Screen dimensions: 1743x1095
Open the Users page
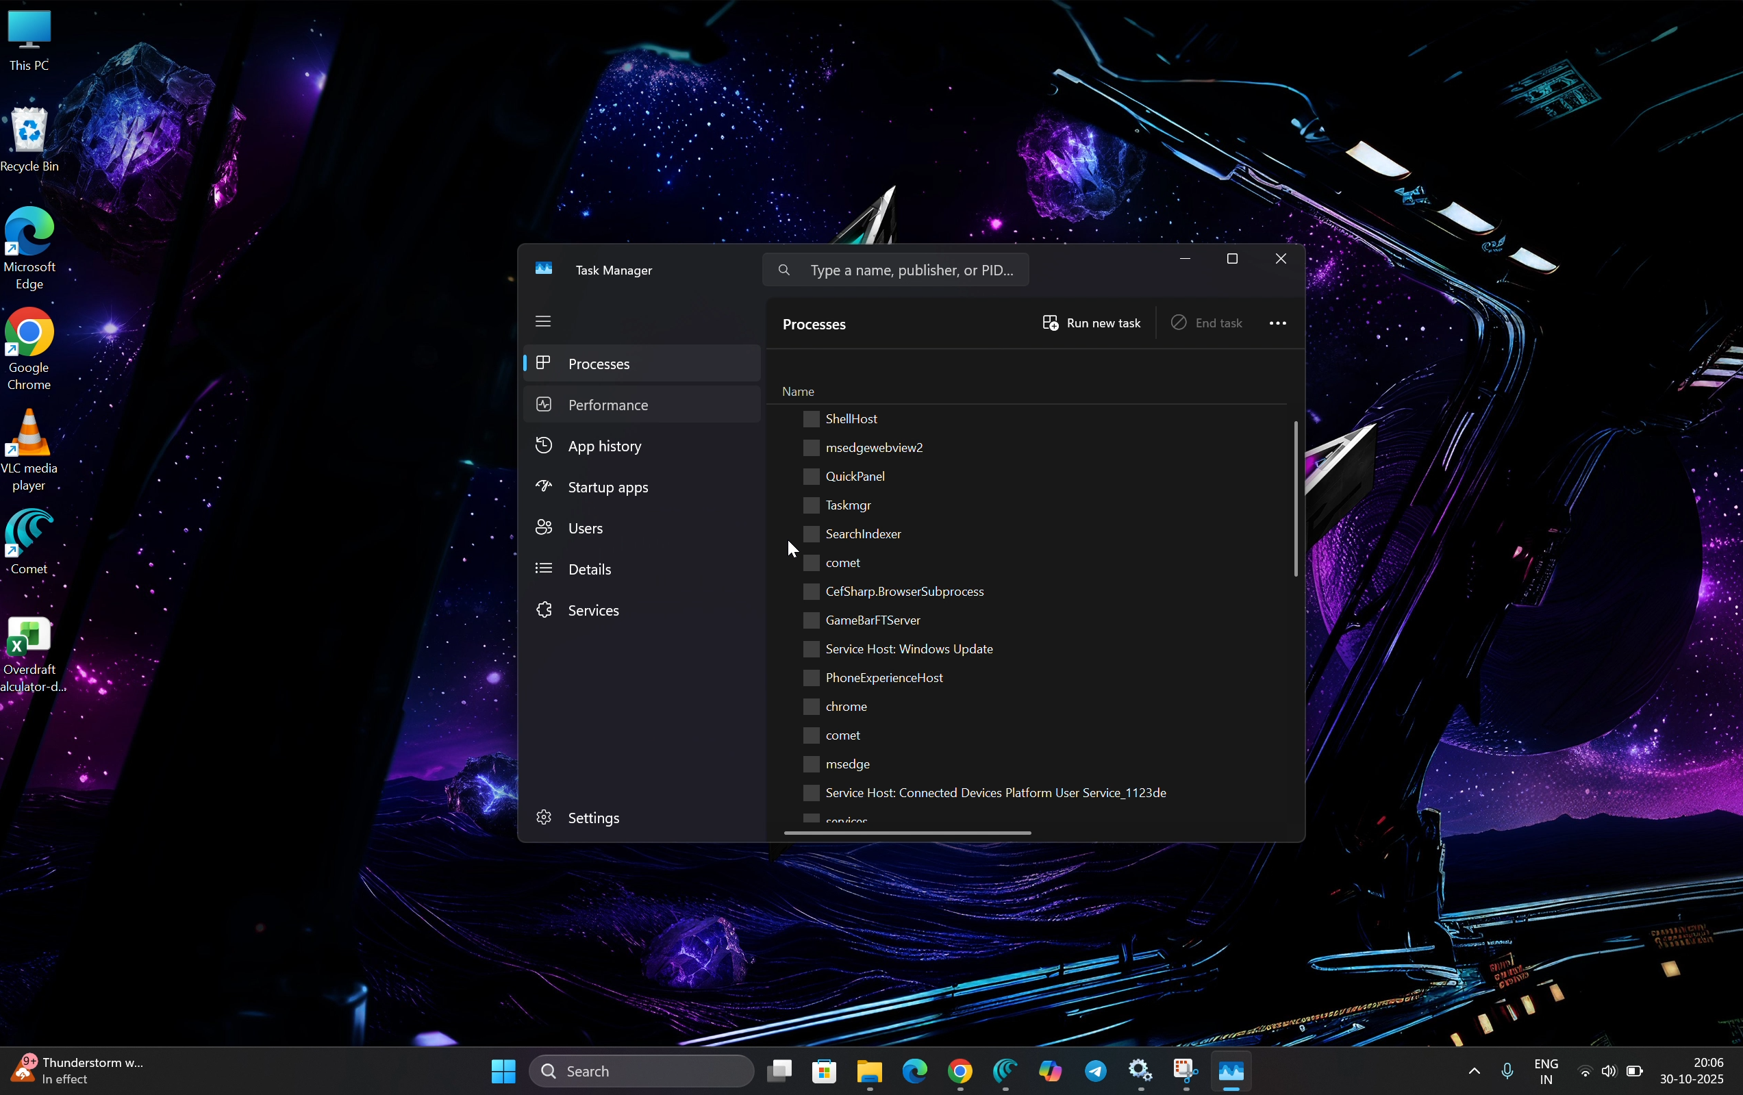pos(585,528)
